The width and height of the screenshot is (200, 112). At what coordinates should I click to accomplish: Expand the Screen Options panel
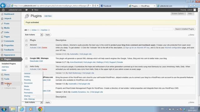point(178,14)
